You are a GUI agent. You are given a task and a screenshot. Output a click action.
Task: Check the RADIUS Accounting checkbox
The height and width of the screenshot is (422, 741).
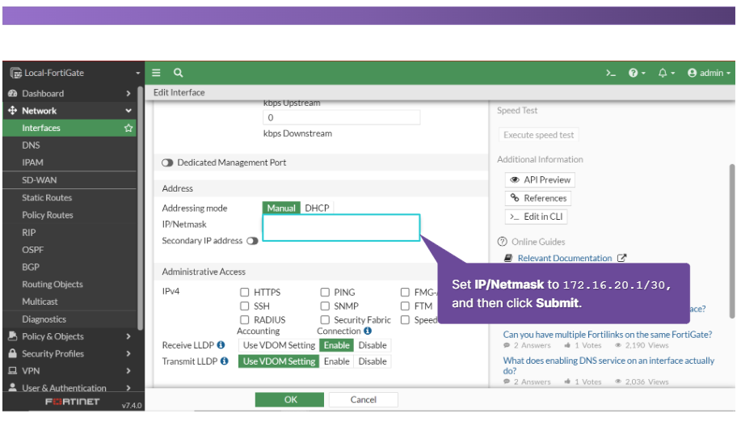[x=244, y=320]
